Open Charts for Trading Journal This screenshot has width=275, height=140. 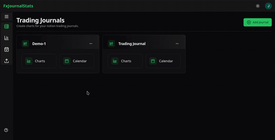tap(125, 61)
